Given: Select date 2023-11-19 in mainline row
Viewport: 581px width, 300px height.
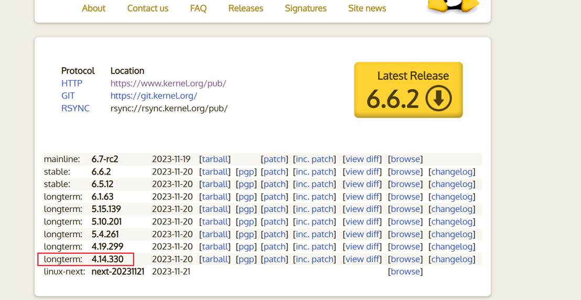Looking at the screenshot, I should pyautogui.click(x=171, y=159).
